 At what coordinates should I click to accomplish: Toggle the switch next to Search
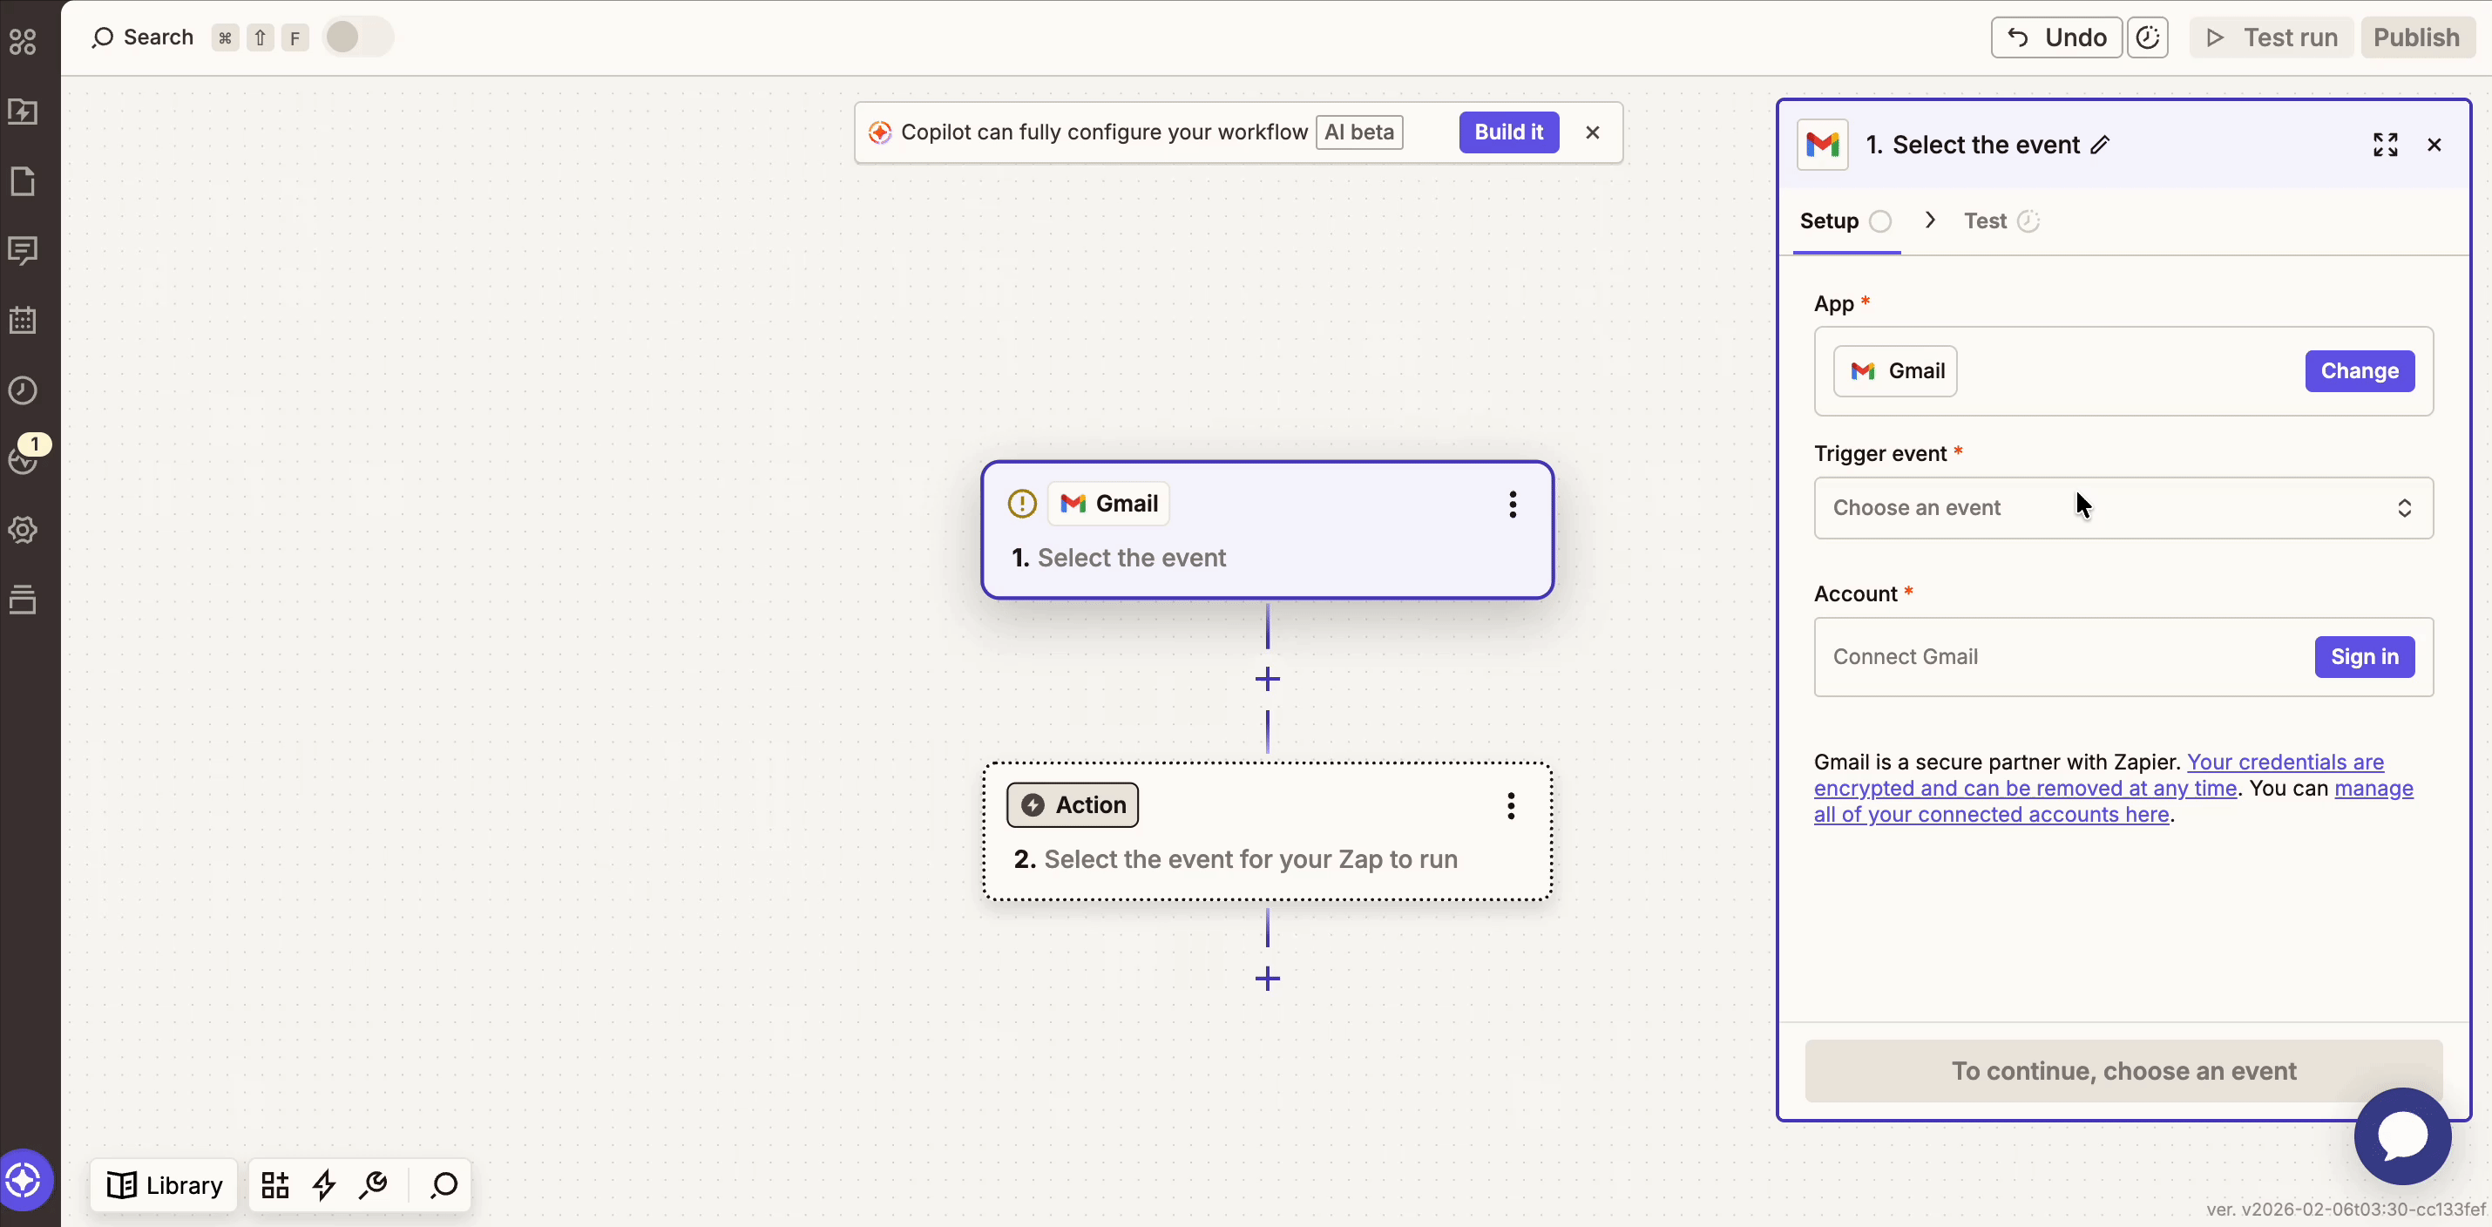click(356, 37)
